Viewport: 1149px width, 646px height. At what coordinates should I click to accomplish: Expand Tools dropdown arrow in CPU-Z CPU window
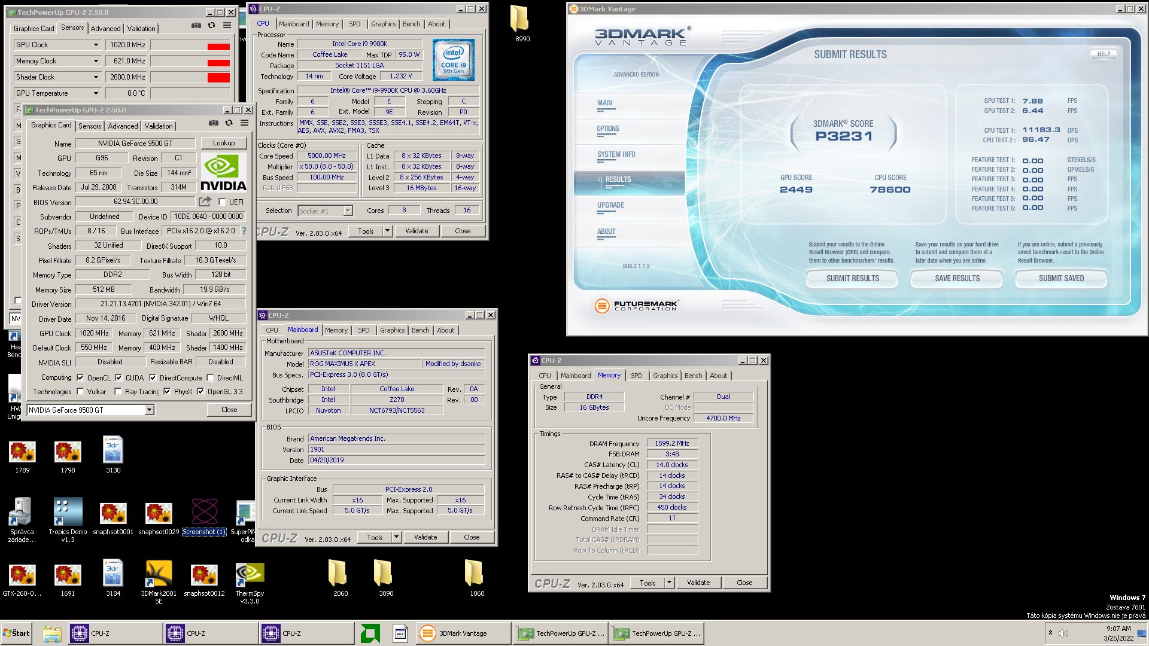click(x=387, y=231)
